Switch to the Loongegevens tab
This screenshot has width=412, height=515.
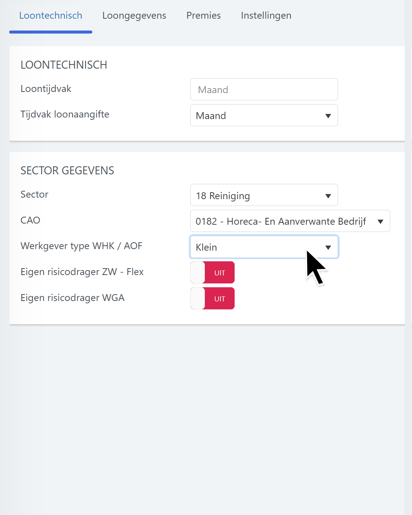pyautogui.click(x=134, y=16)
